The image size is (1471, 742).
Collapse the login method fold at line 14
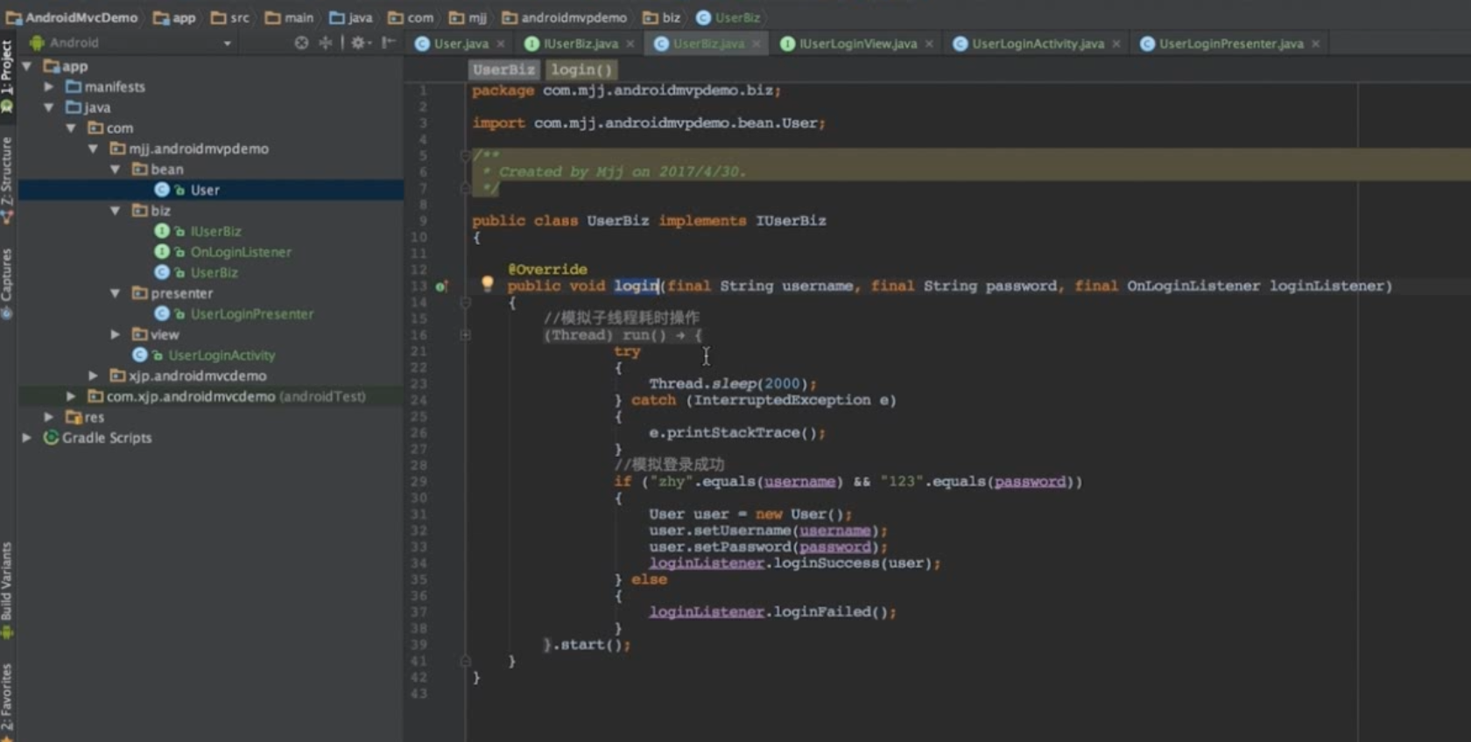tap(465, 303)
